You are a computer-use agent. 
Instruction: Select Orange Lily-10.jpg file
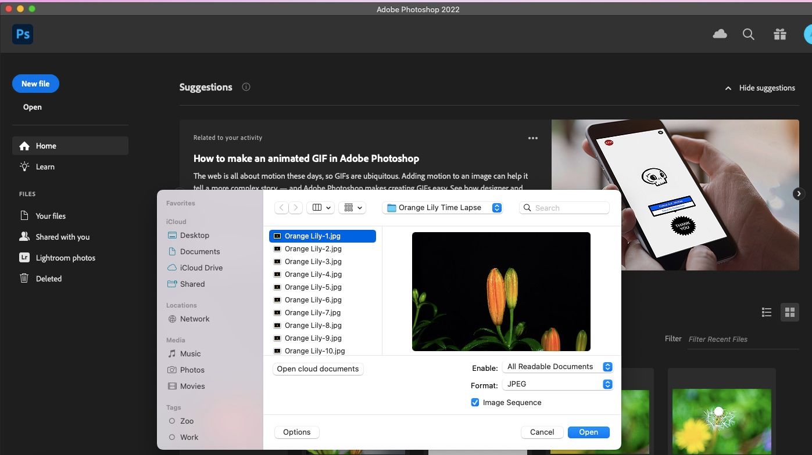pyautogui.click(x=323, y=351)
